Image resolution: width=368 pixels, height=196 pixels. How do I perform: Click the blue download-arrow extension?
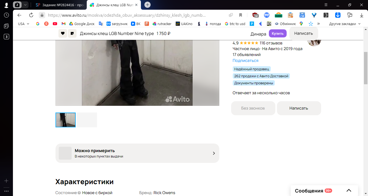coord(338,15)
